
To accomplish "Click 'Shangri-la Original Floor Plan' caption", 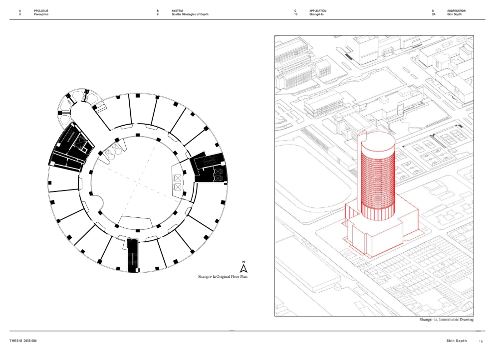I will [x=223, y=276].
